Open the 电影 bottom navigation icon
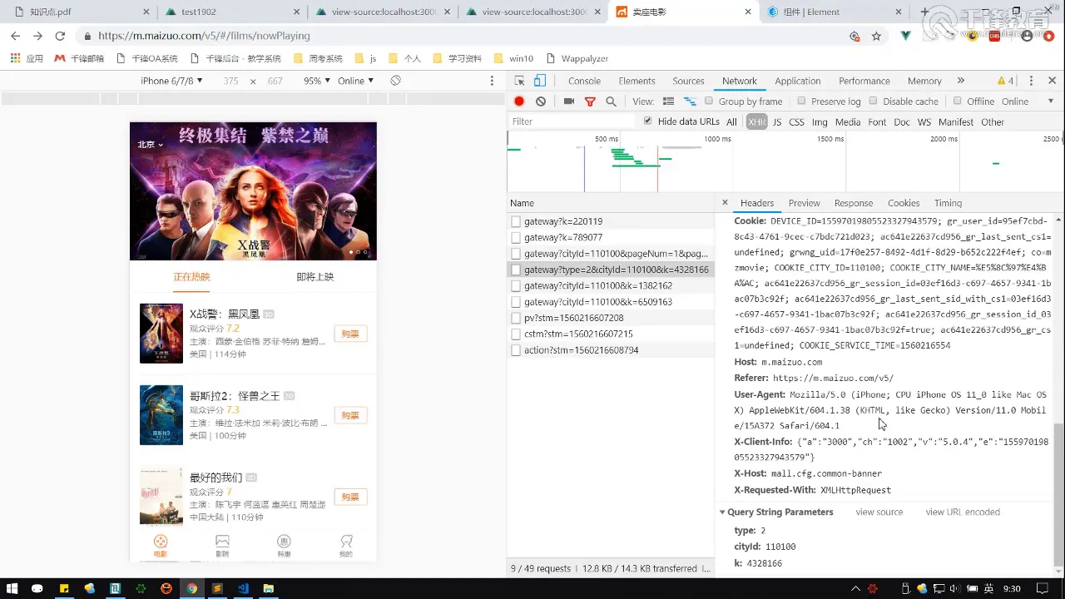Viewport: 1065px width, 599px height. pyautogui.click(x=161, y=546)
